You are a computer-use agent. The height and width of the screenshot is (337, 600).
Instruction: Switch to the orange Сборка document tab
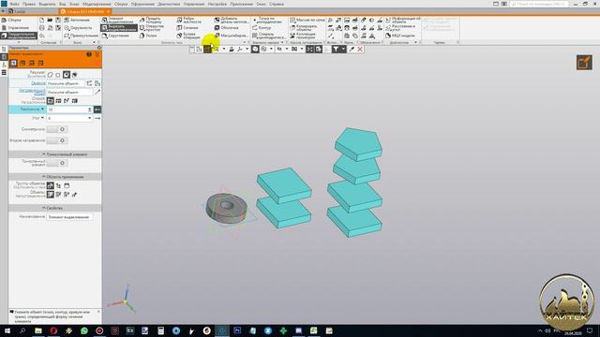(85, 12)
